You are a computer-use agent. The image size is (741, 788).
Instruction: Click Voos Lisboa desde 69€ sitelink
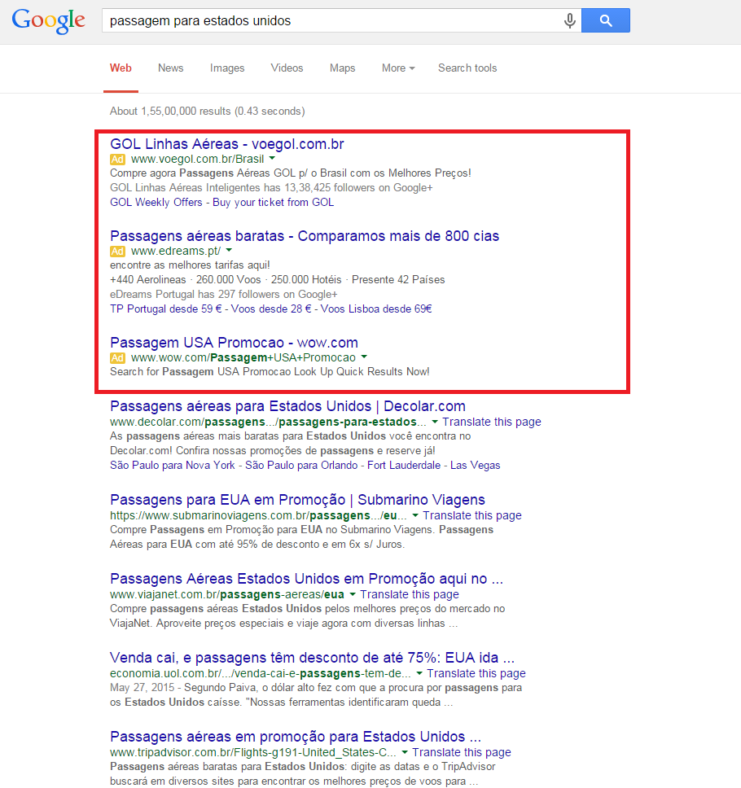pyautogui.click(x=376, y=309)
